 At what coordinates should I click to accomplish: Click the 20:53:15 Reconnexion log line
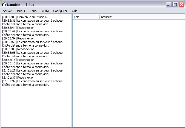tap(19, 60)
